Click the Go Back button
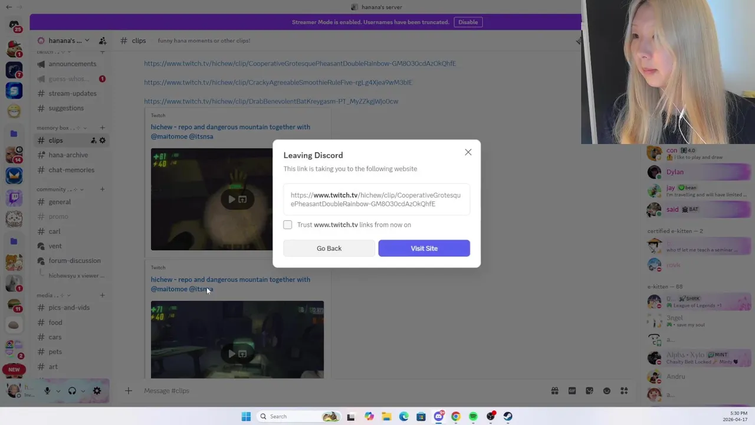Image resolution: width=755 pixels, height=425 pixels. [329, 249]
